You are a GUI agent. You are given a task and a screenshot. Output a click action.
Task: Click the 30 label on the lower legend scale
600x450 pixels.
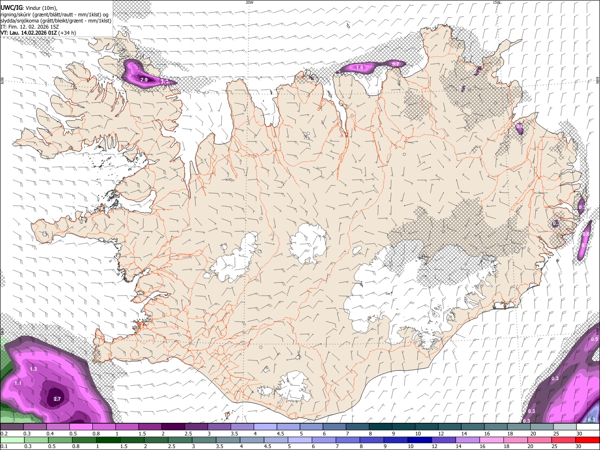(579, 446)
